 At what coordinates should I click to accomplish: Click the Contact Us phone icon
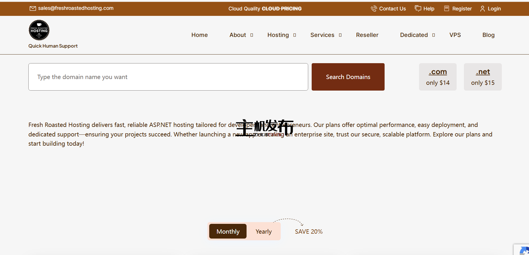pos(374,9)
